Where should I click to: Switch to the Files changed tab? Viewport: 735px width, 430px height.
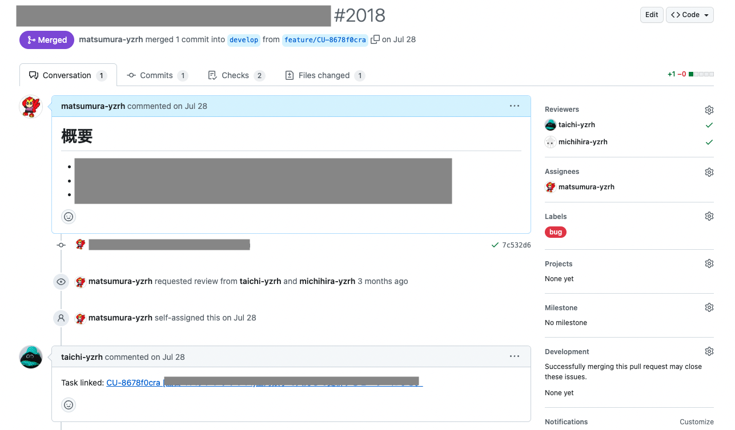324,75
